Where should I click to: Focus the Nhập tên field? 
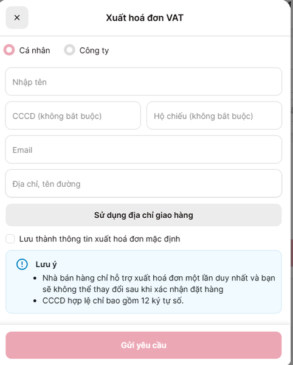[143, 82]
